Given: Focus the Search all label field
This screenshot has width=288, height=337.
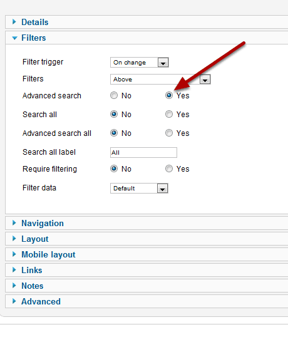Looking at the screenshot, I should [143, 152].
